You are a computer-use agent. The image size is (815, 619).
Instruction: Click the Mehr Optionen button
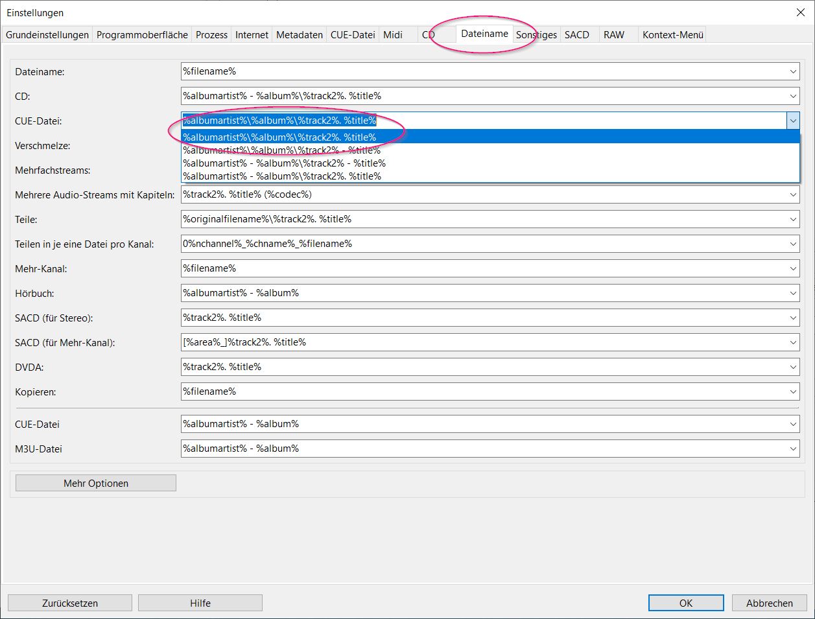[x=96, y=484]
